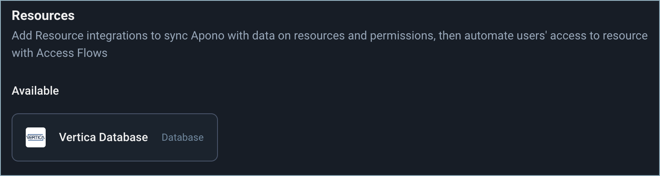
Task: Select empty space right of the Database tag
Action: click(211, 137)
